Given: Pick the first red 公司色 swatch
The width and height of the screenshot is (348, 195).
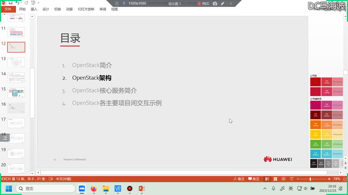Looking at the screenshot, I should click(x=315, y=82).
